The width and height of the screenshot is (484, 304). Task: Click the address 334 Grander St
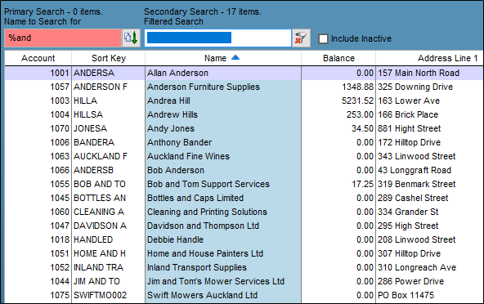[408, 212]
